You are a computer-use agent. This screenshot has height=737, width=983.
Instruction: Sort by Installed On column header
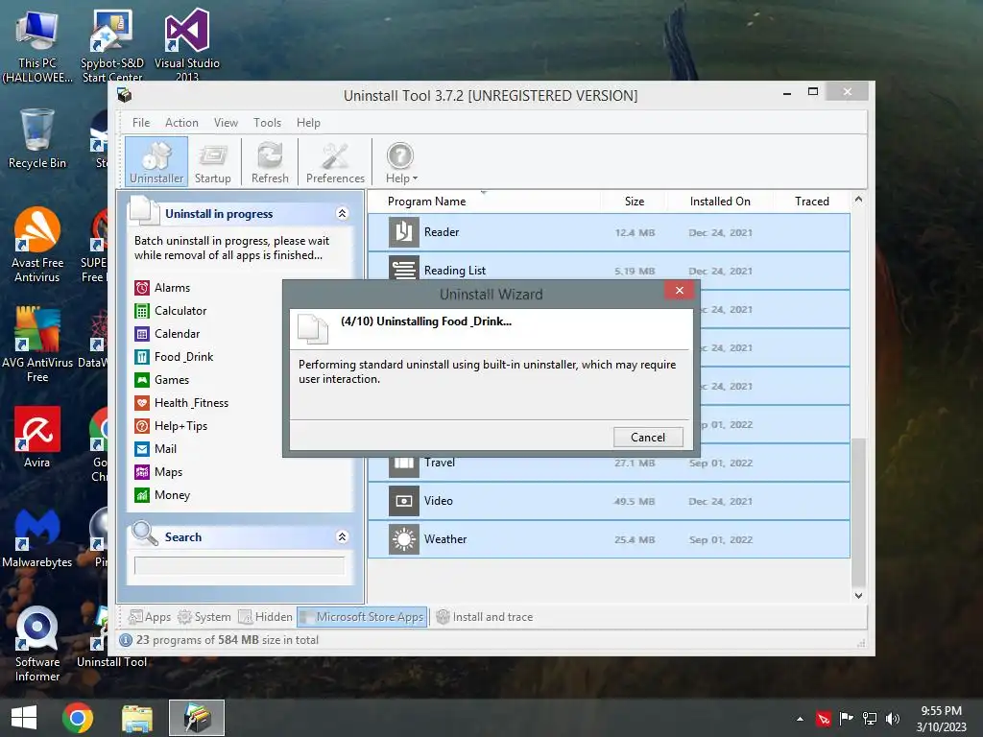pyautogui.click(x=720, y=202)
